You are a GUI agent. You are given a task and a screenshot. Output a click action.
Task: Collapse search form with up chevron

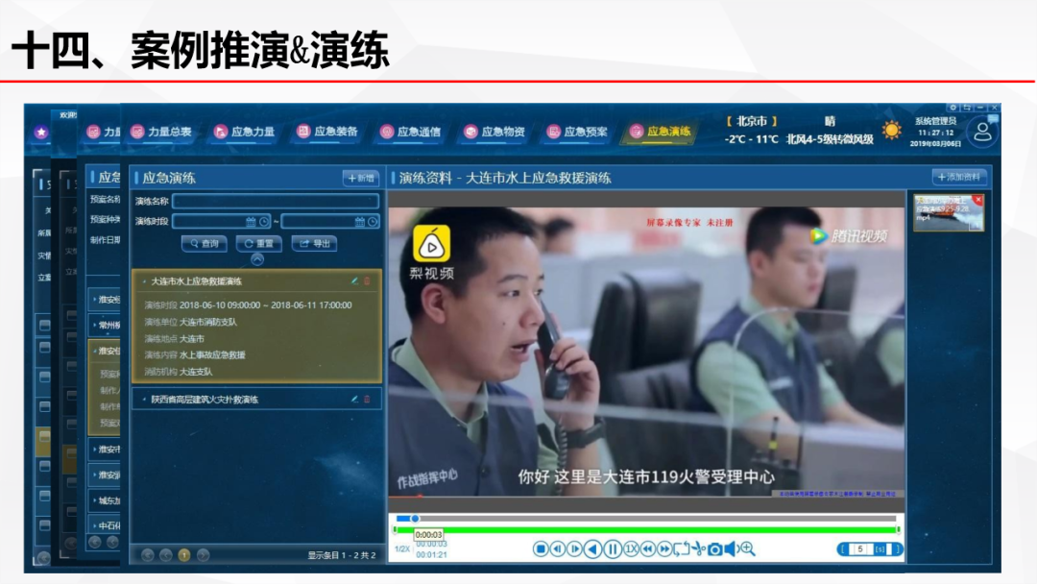click(257, 260)
